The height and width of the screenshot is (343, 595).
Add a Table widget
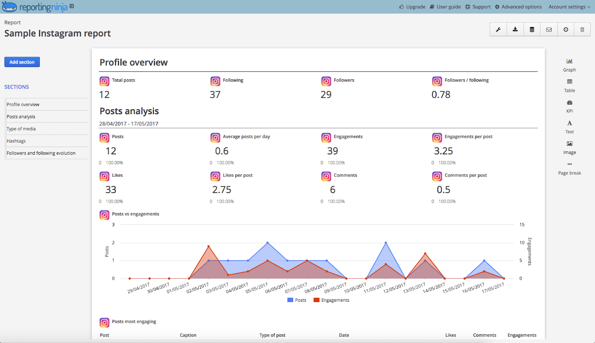tap(569, 86)
